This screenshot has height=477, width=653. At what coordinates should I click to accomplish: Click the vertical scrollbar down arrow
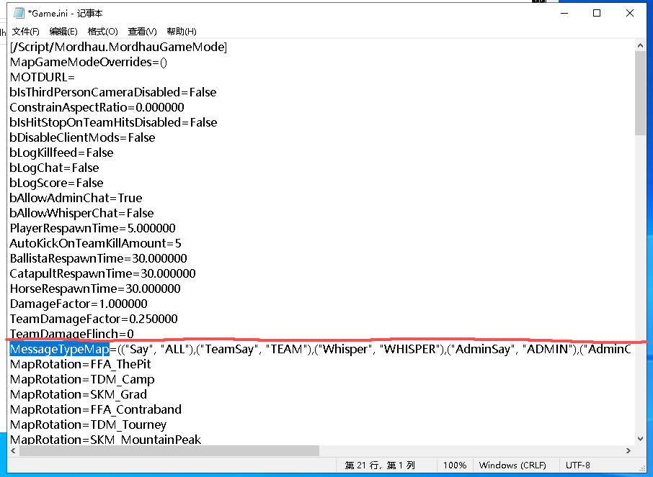(x=641, y=437)
